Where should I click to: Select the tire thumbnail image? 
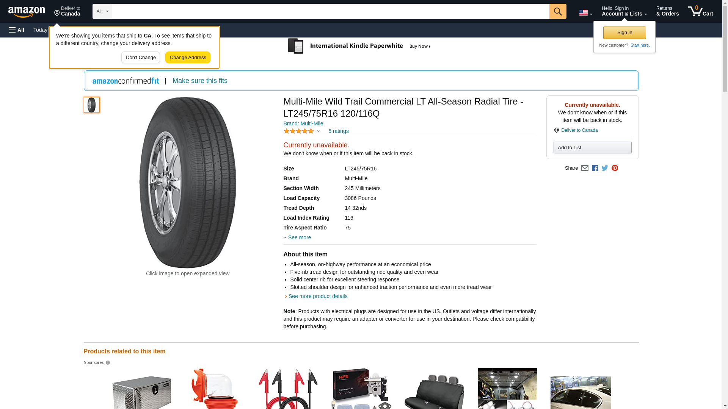pyautogui.click(x=92, y=105)
